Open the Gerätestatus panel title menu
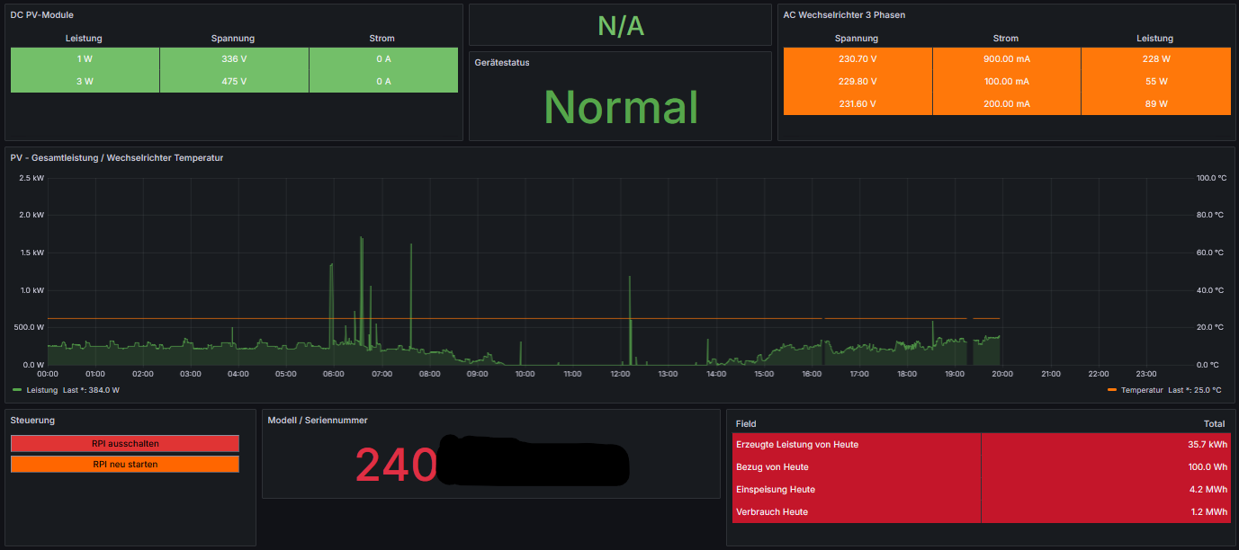The width and height of the screenshot is (1239, 550). tap(502, 63)
